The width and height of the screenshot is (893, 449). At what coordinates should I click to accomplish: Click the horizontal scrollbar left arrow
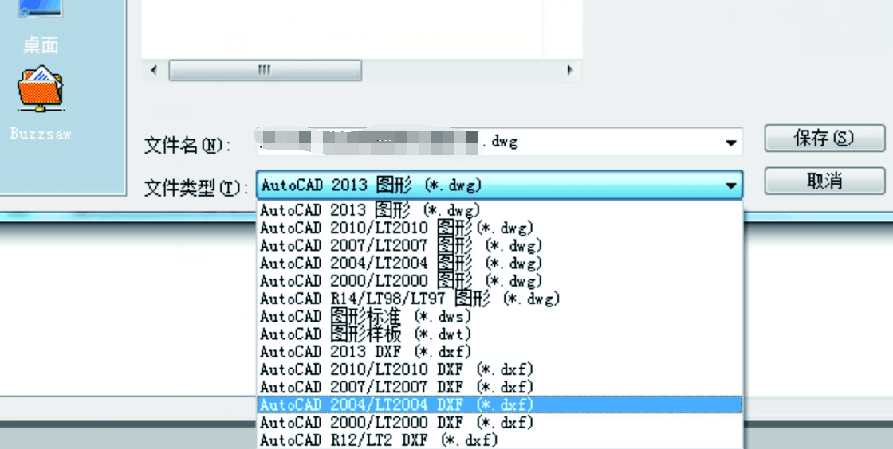click(x=154, y=71)
